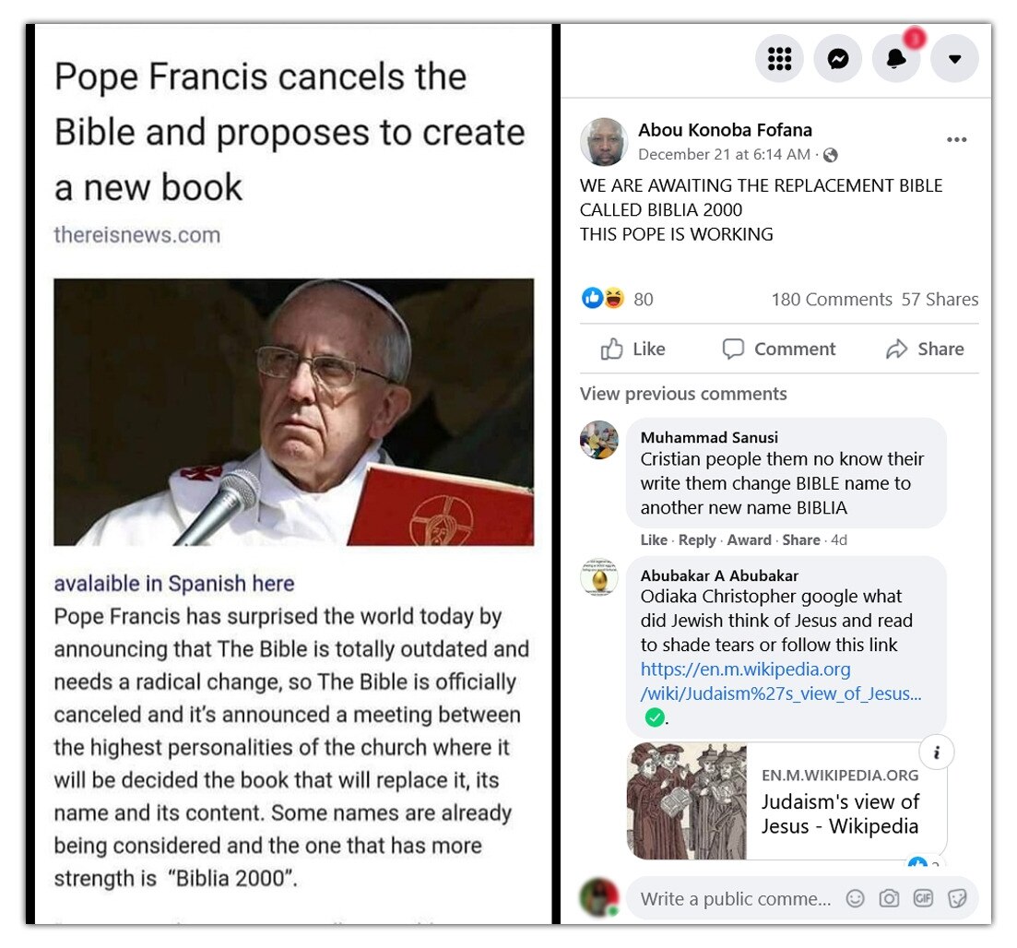Open the post options three-dot menu

tap(956, 139)
